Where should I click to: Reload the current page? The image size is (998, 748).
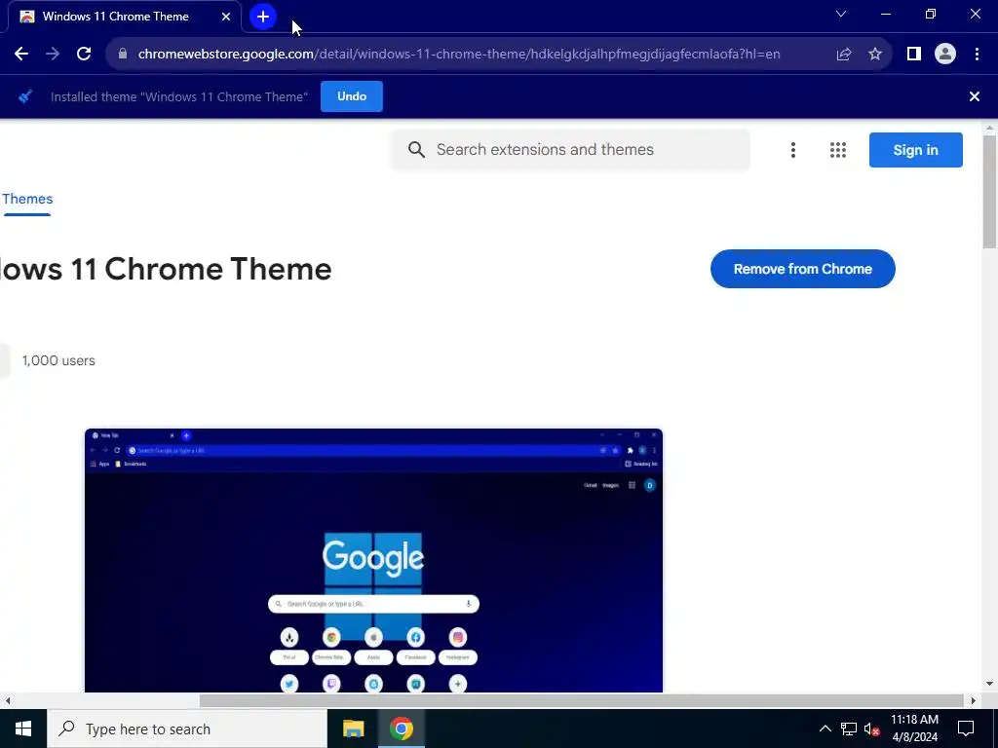coord(84,55)
